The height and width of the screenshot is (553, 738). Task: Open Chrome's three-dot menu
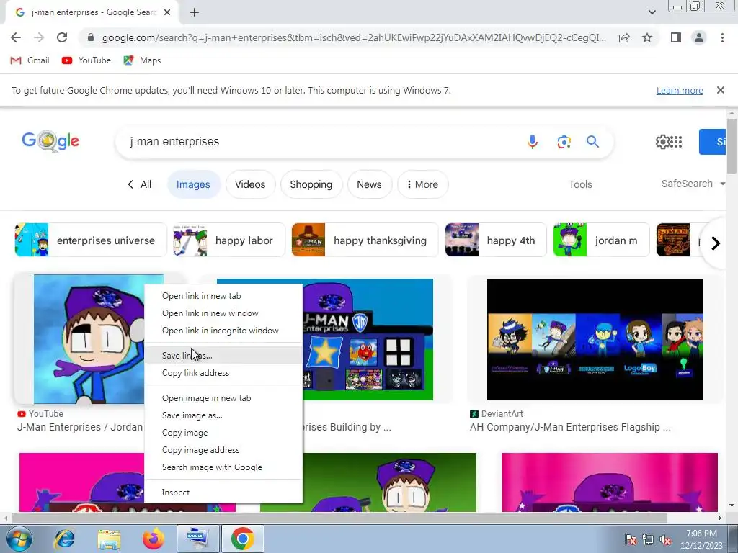[722, 37]
